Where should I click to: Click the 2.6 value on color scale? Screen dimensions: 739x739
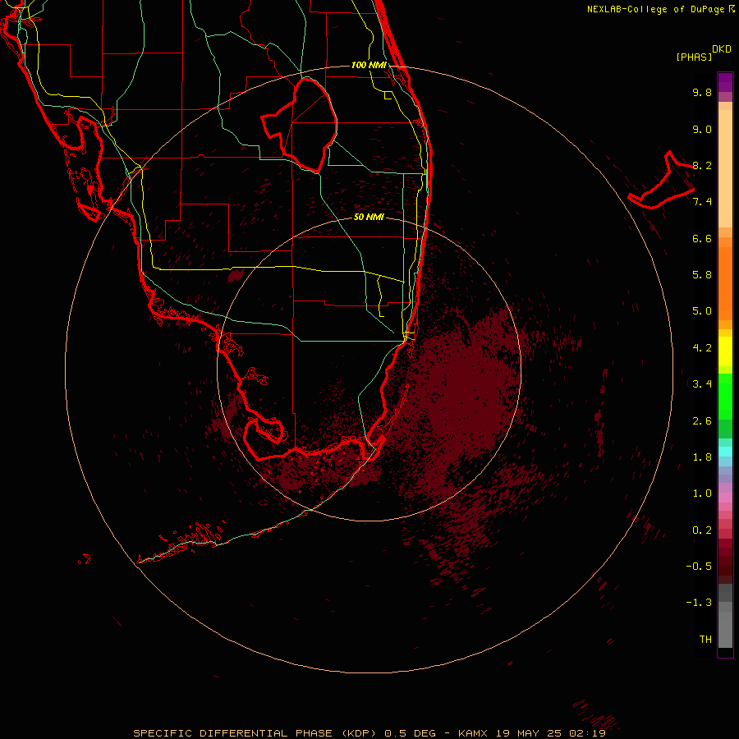[702, 421]
